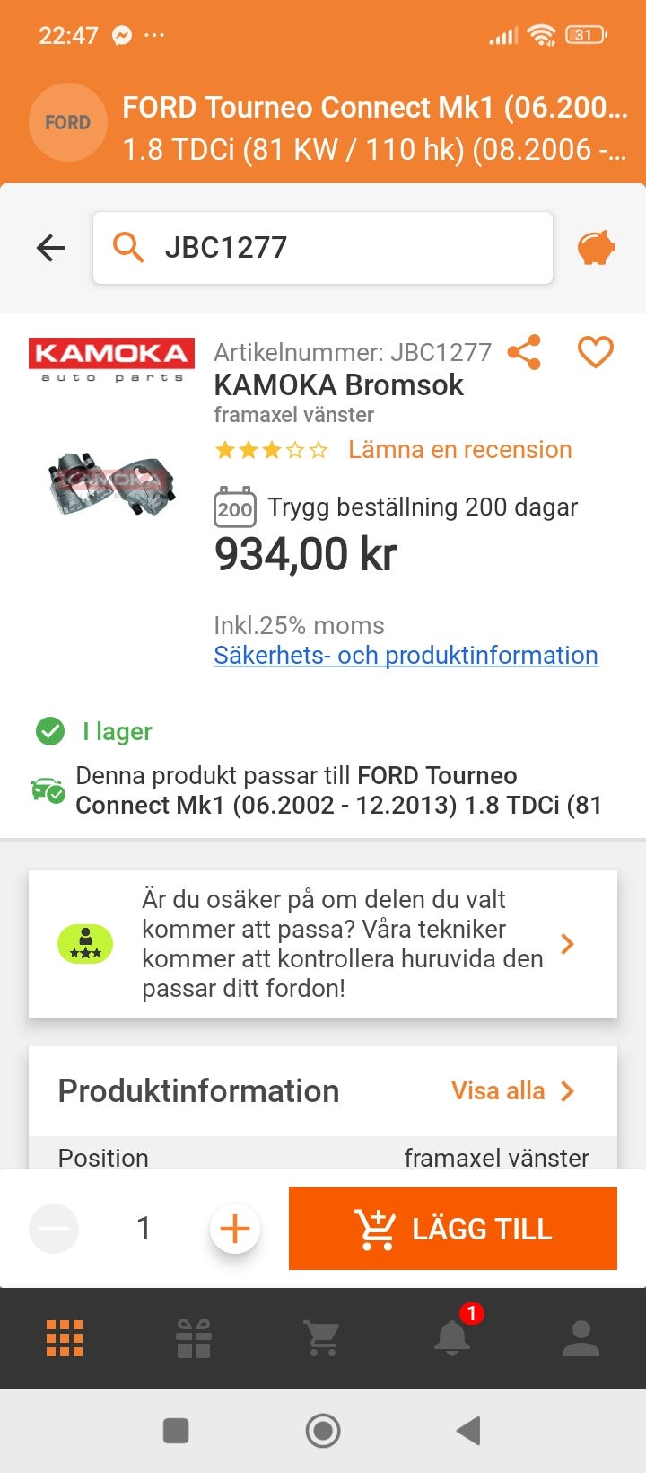This screenshot has width=646, height=1473.
Task: Open the shopping cart tab
Action: (x=322, y=1338)
